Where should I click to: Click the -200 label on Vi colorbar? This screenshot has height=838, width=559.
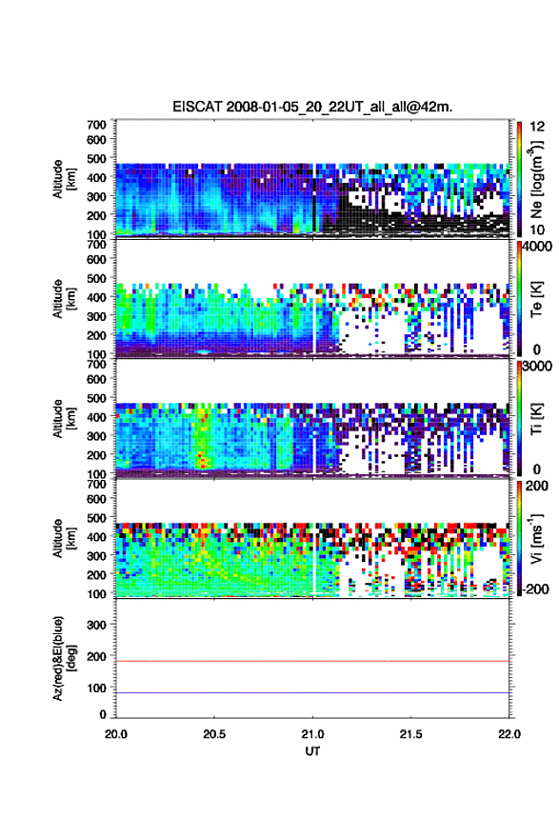coord(536,589)
